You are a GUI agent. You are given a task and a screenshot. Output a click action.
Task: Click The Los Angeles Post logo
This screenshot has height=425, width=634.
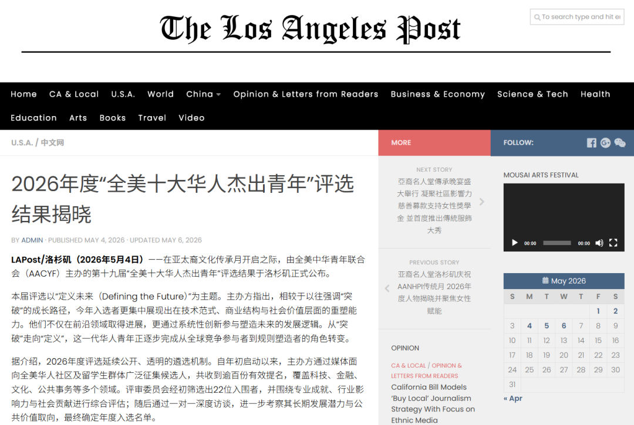tap(310, 29)
